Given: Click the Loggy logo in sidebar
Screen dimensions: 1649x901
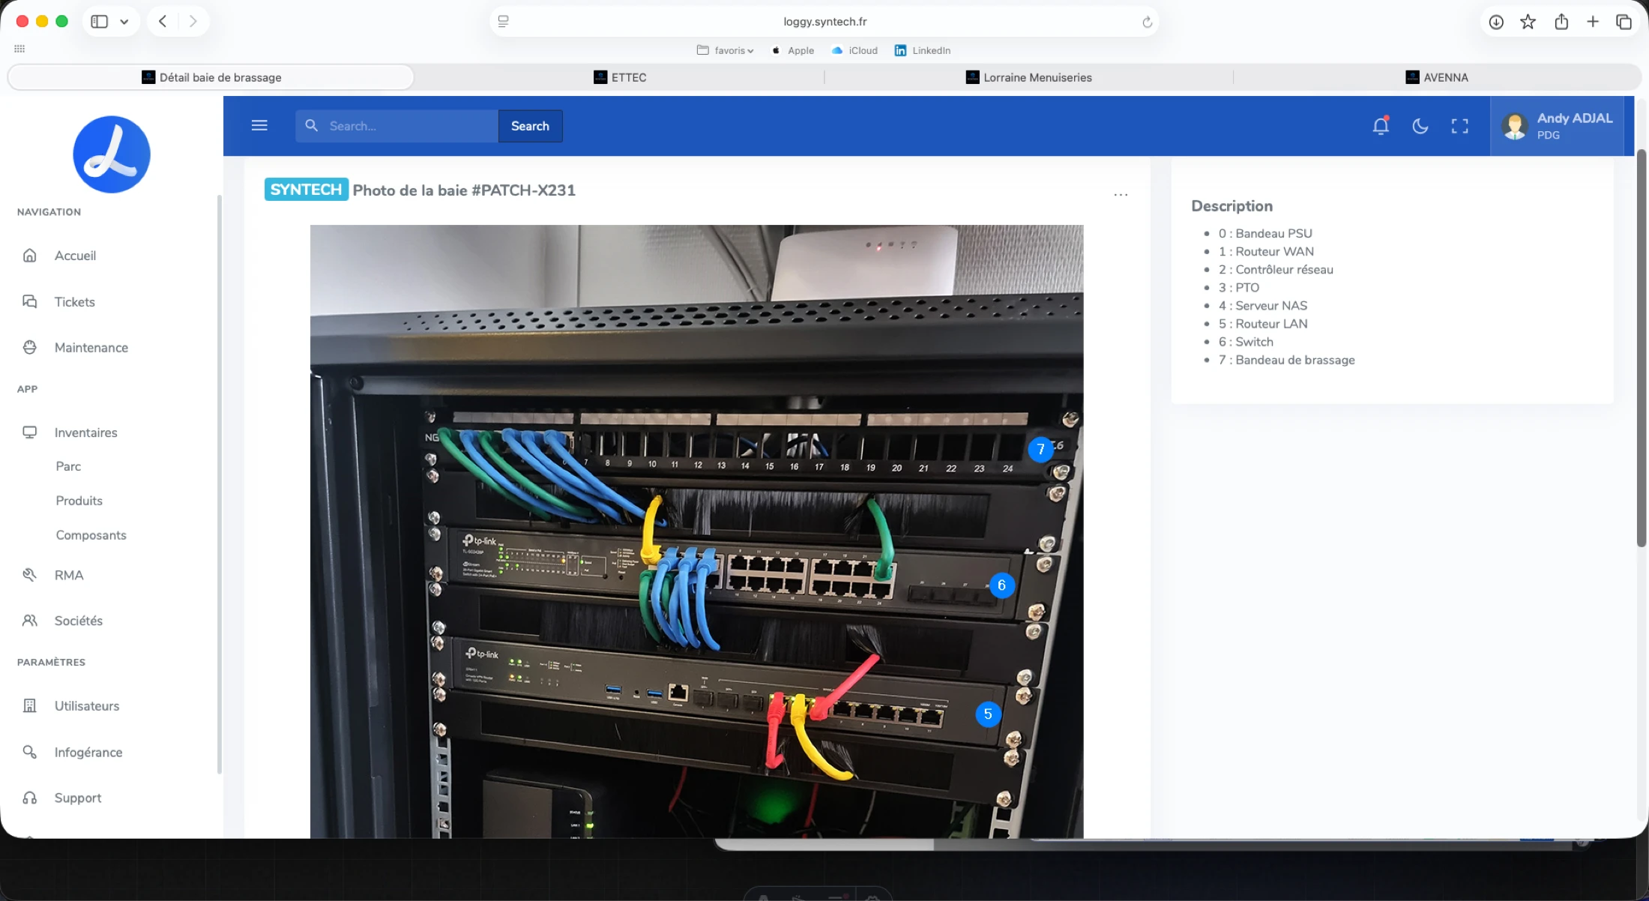Looking at the screenshot, I should tap(112, 154).
